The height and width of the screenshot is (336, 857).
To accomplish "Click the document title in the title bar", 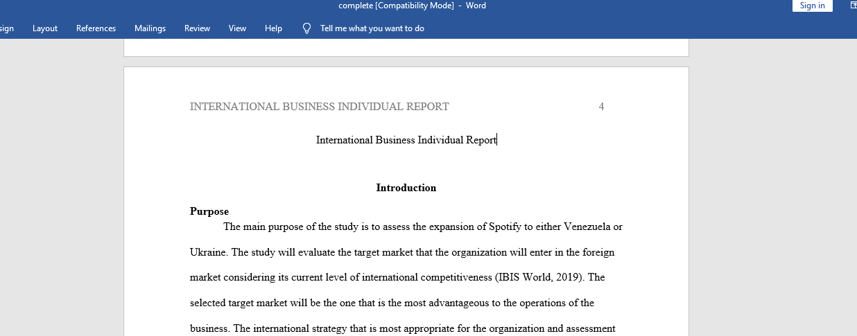I will pyautogui.click(x=412, y=6).
